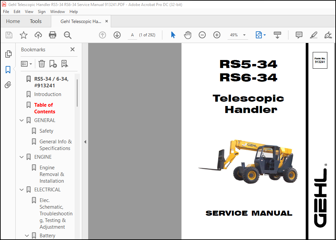Screen dimensions: 336x240
Task: Open bookmarks options dropdown menu
Action: (26, 64)
